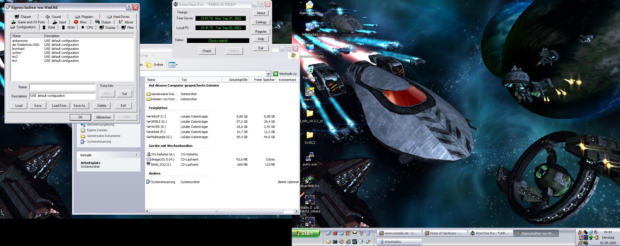Click the Ordner folders toolbar button
Image resolution: width=620 pixels, height=246 pixels.
(155, 65)
